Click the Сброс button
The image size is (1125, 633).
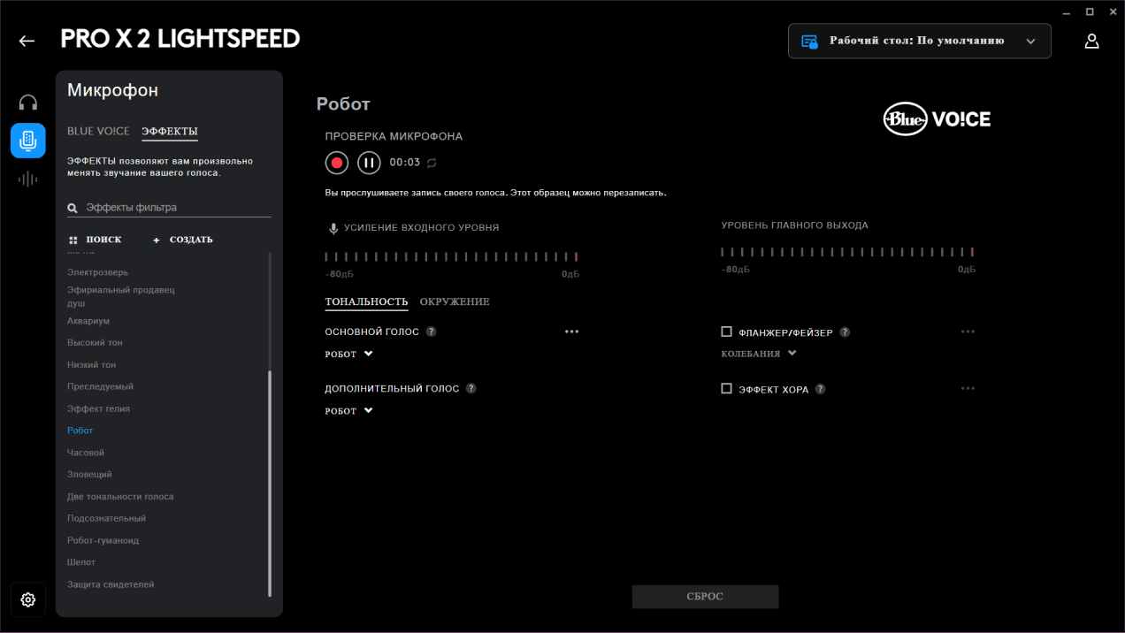pyautogui.click(x=705, y=597)
